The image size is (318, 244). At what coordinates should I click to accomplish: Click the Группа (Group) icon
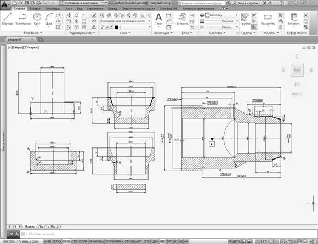click(x=245, y=19)
